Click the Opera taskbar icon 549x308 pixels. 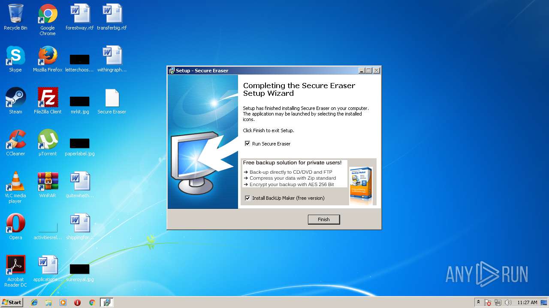coord(77,302)
